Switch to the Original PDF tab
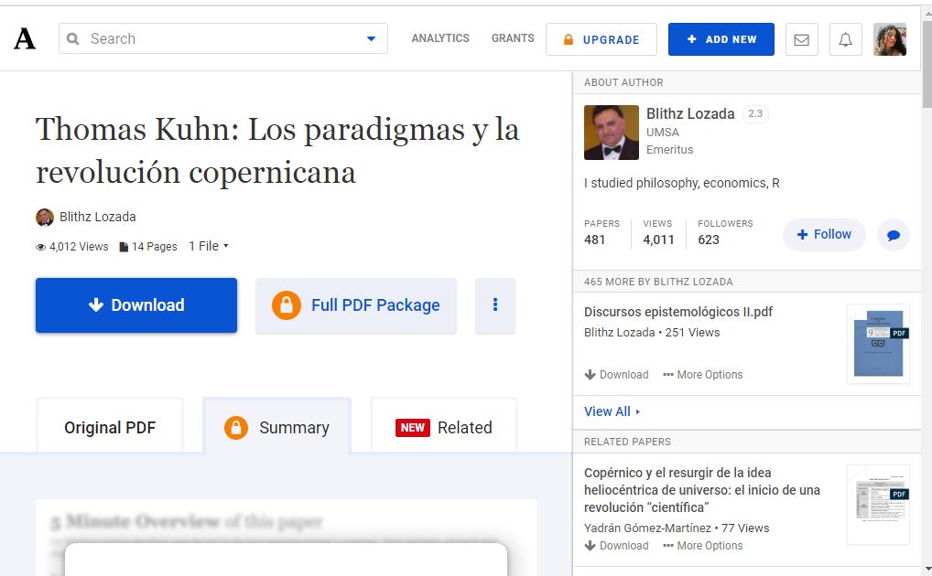The image size is (932, 576). [x=110, y=427]
